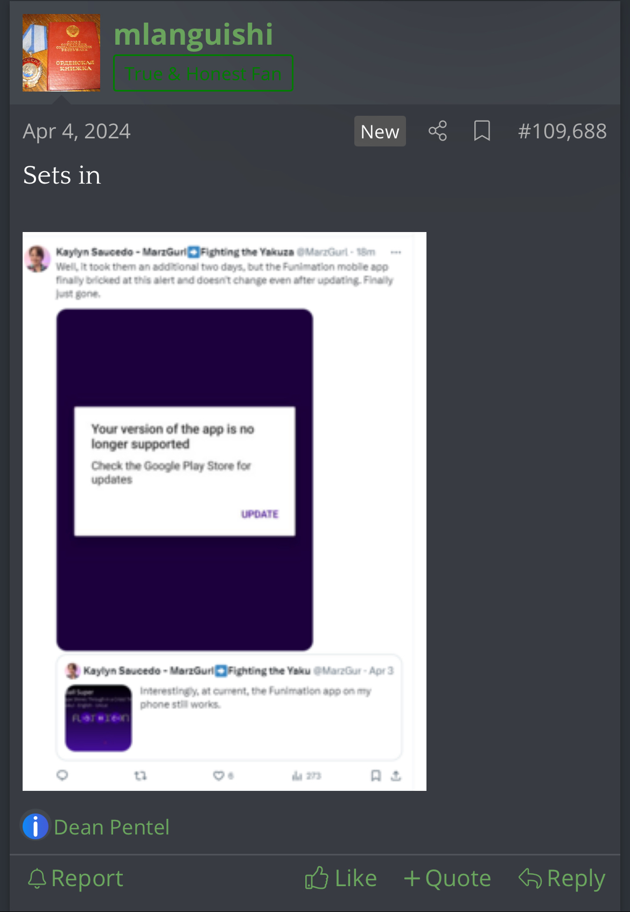Screen dimensions: 630x912
Task: Reply to mlanguishi's post
Action: (x=562, y=879)
